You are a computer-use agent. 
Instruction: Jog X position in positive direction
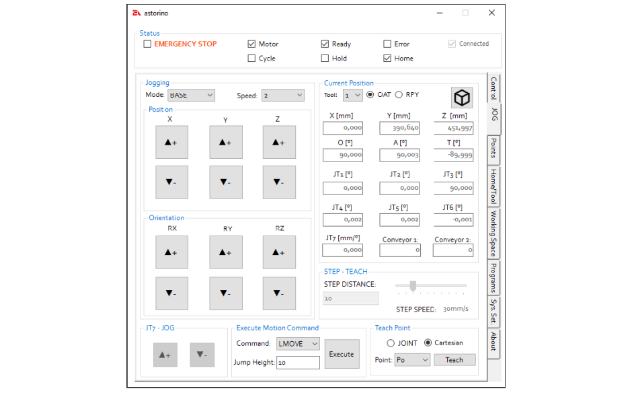click(171, 142)
